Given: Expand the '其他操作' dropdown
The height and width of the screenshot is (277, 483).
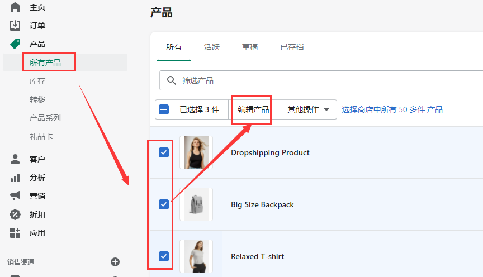Looking at the screenshot, I should coord(308,109).
